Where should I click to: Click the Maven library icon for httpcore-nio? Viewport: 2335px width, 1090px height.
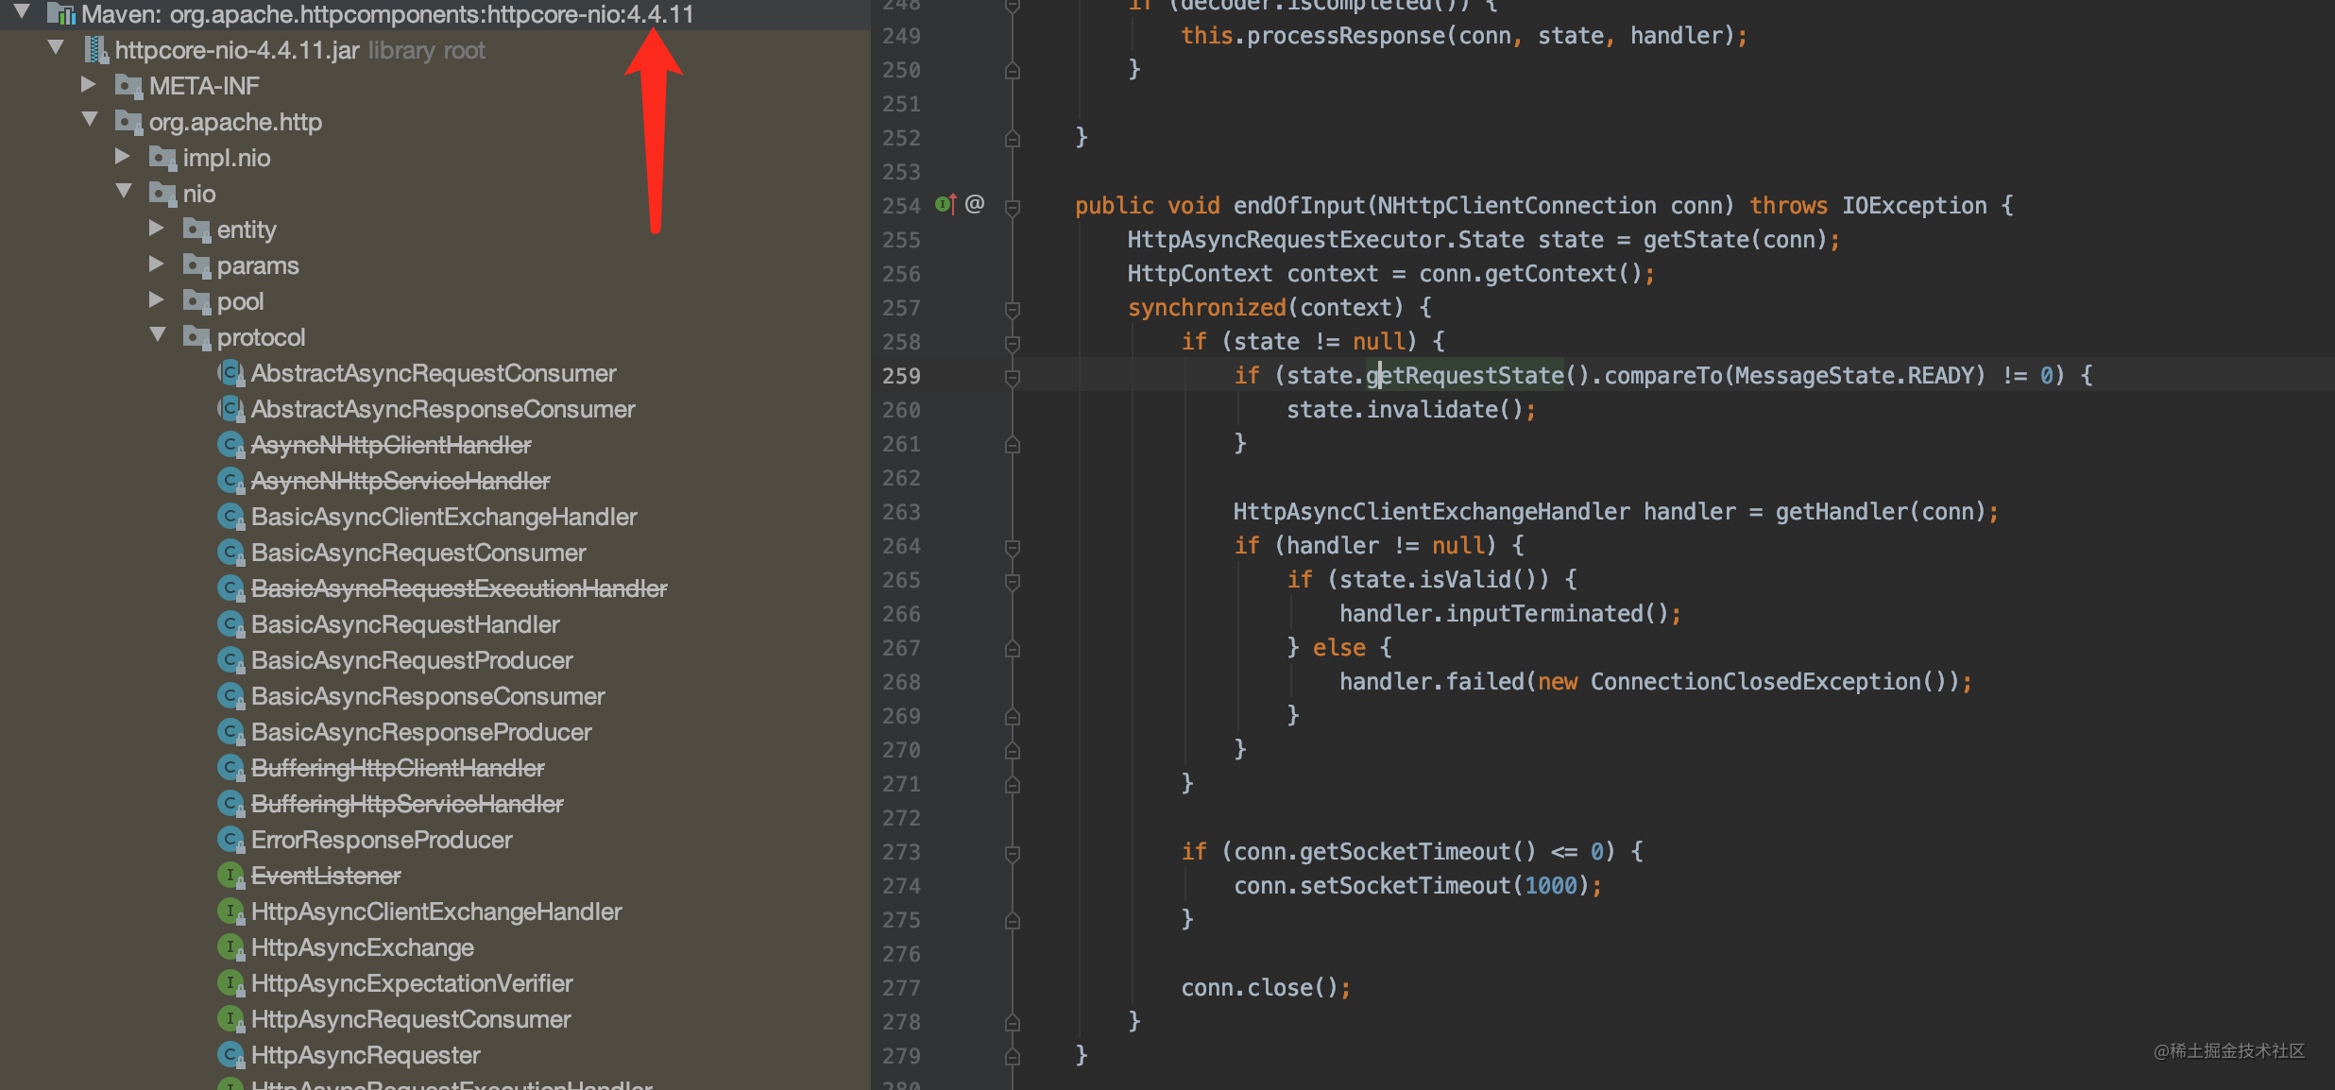[62, 14]
